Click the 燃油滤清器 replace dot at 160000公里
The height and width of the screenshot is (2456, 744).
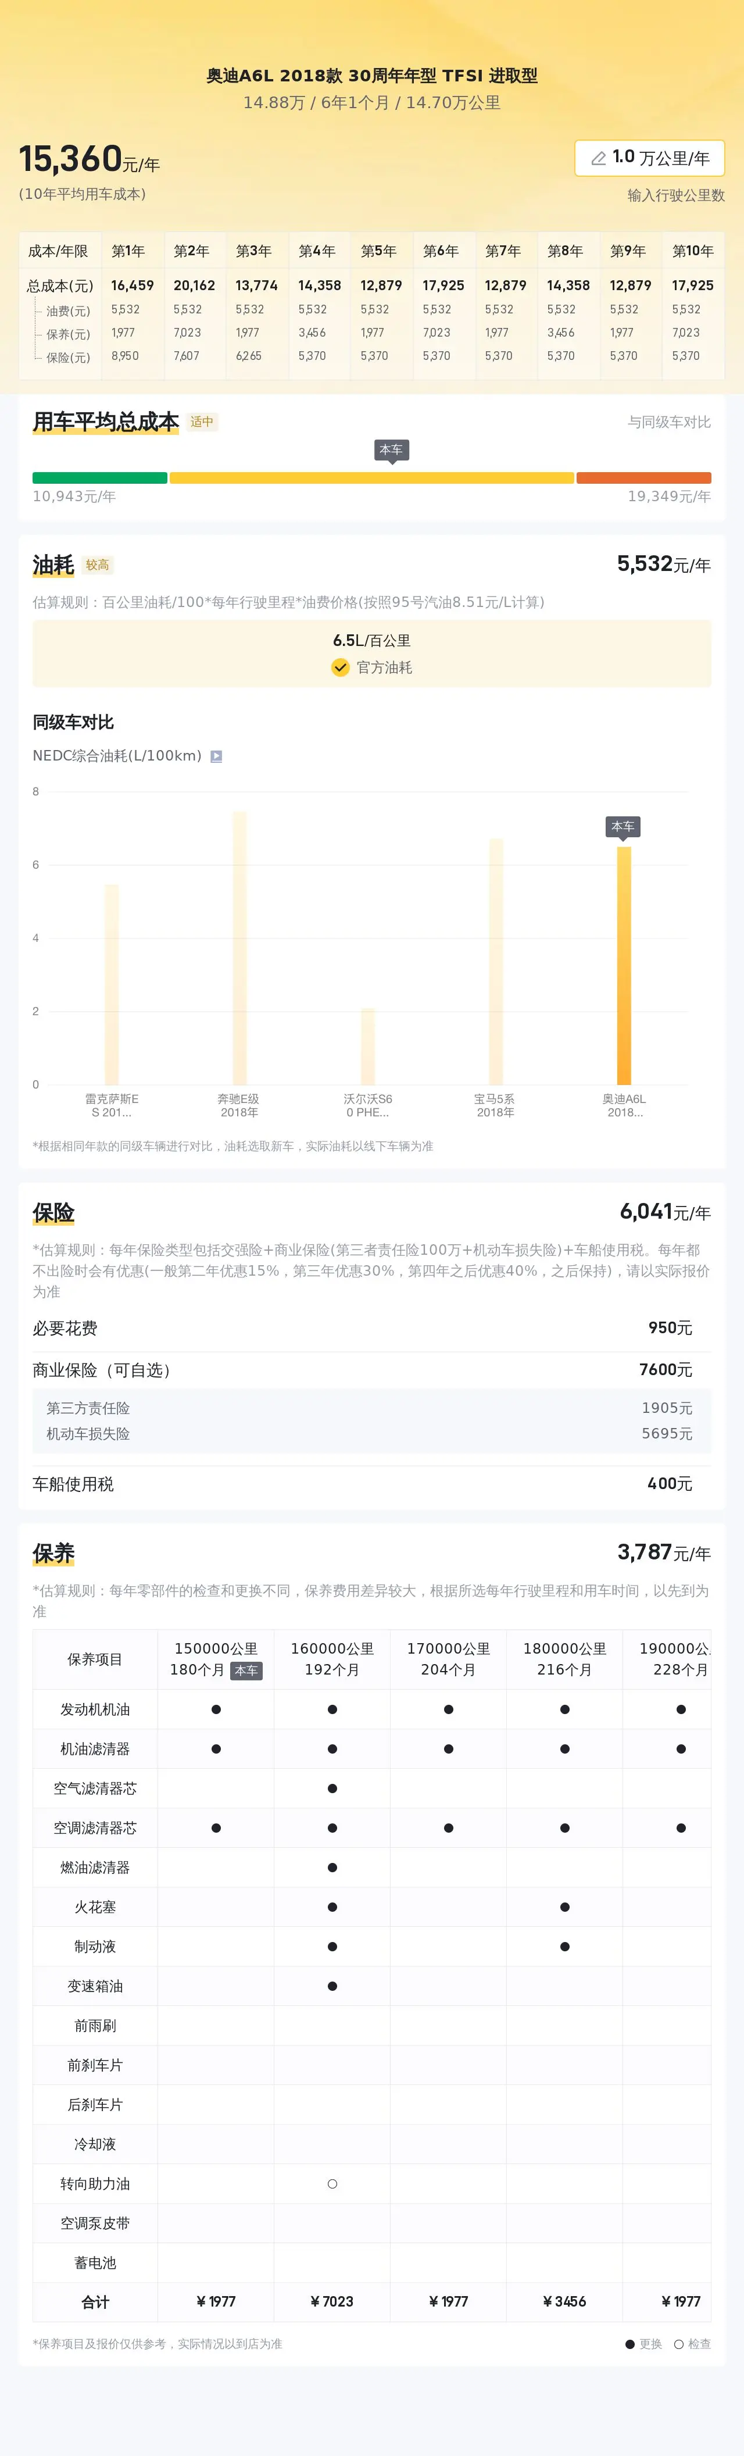tap(332, 1868)
